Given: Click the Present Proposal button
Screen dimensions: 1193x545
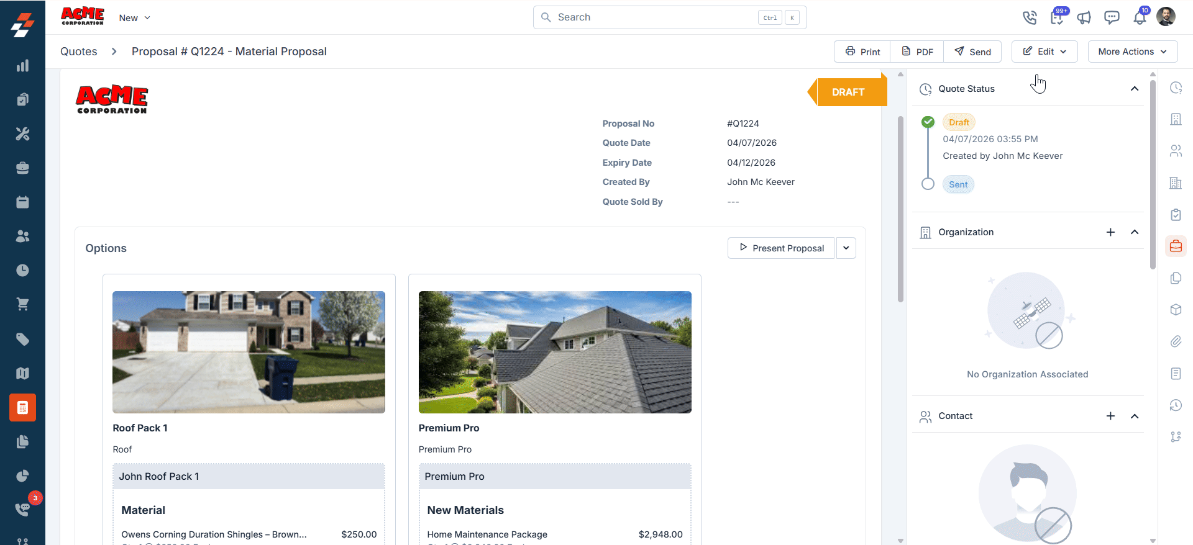Looking at the screenshot, I should (x=781, y=248).
